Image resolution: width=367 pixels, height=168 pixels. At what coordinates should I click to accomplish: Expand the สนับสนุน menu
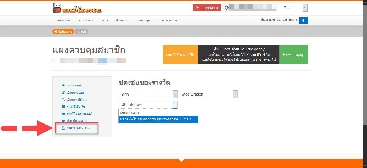tap(145, 20)
